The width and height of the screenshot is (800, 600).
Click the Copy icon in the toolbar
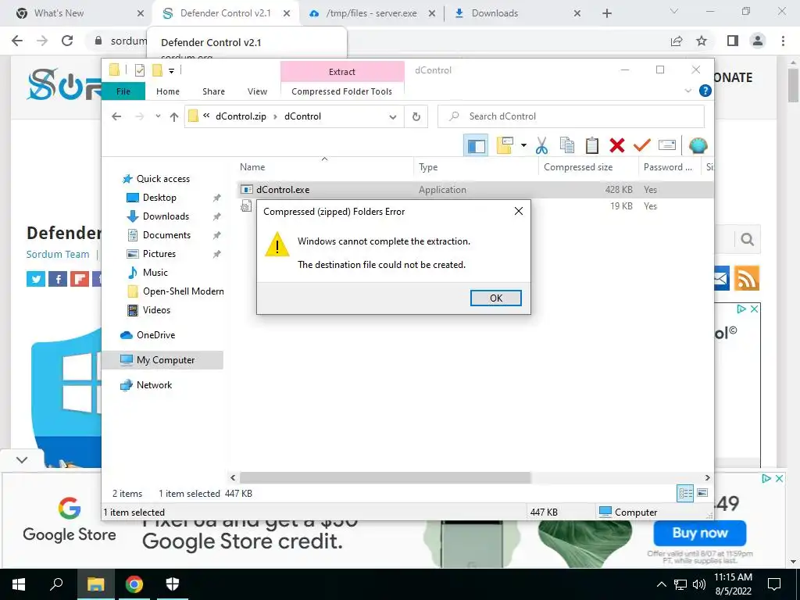click(x=567, y=145)
